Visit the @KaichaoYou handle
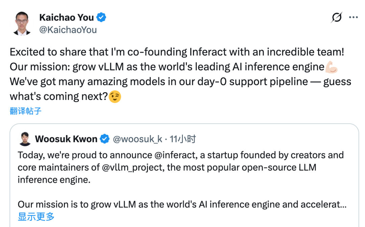 tap(68, 30)
